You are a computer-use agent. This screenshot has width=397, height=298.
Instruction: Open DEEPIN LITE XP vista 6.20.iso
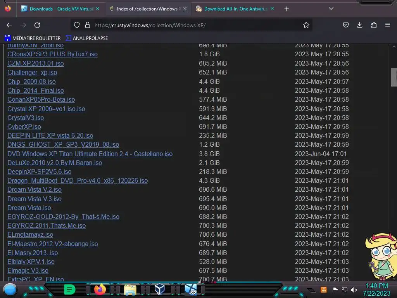pos(50,135)
